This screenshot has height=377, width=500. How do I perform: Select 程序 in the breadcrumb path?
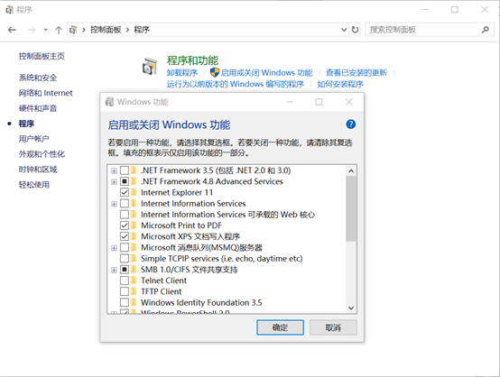pyautogui.click(x=142, y=30)
